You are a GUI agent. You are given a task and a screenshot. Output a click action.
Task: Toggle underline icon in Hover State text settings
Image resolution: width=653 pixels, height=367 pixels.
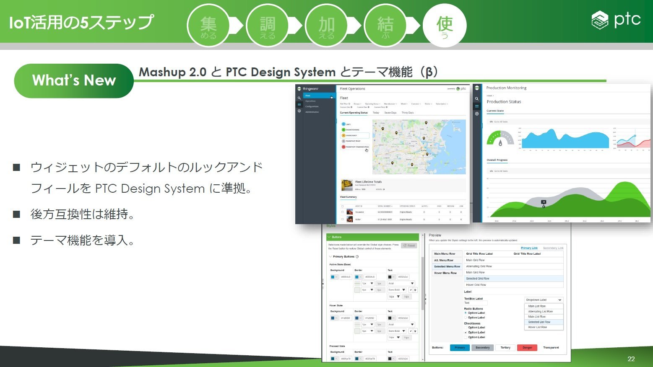tap(415, 331)
